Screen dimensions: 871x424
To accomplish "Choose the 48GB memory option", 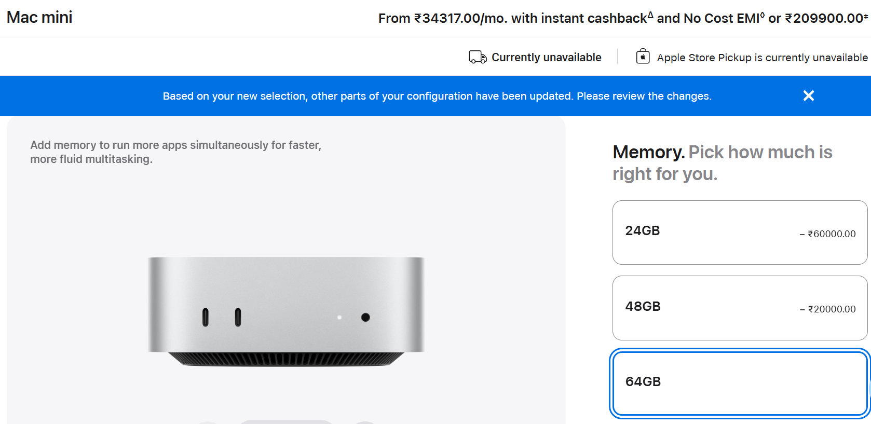I will pyautogui.click(x=740, y=308).
